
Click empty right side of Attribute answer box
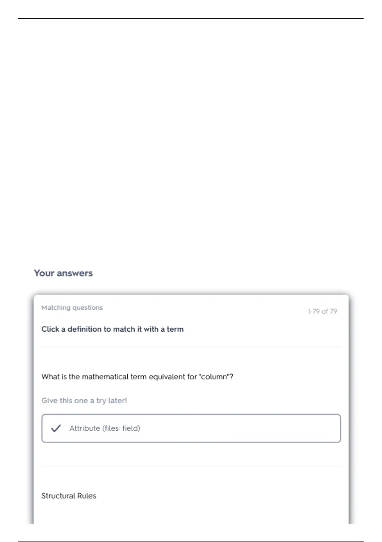point(271,428)
